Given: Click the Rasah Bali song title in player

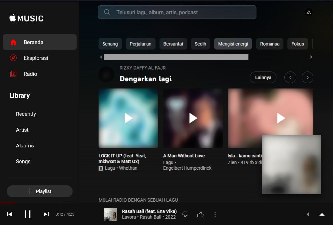Looking at the screenshot, I should [x=149, y=211].
